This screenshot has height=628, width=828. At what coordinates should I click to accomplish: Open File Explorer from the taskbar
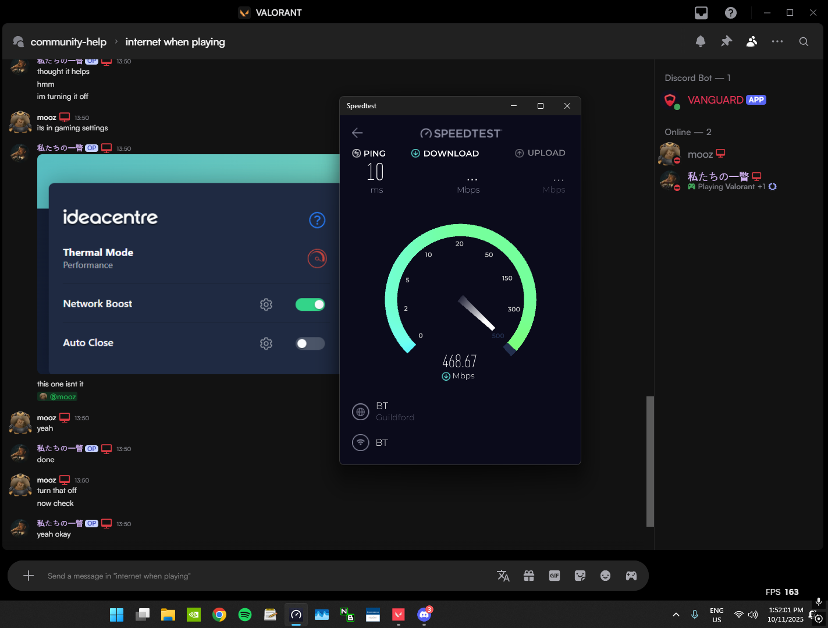point(168,615)
